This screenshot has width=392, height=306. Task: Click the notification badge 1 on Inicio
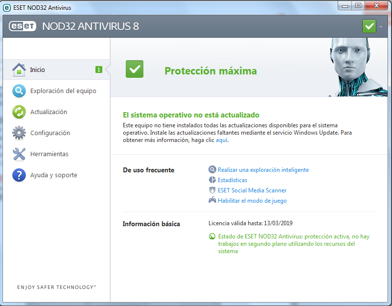tap(98, 69)
